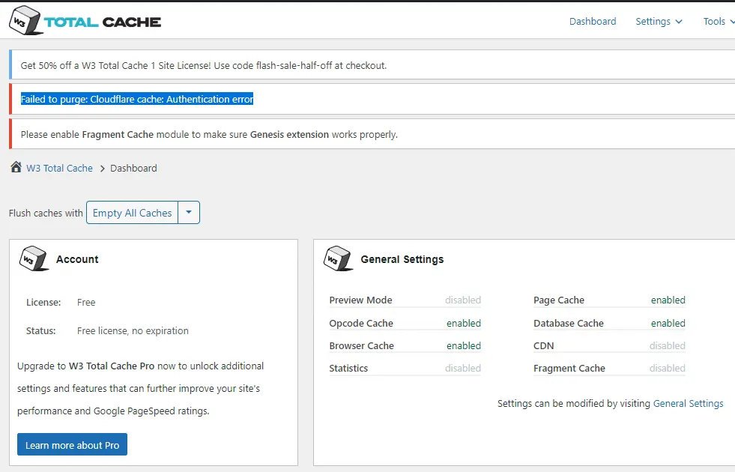735x472 pixels.
Task: Follow the W3 Total Cache breadcrumb link
Action: pyautogui.click(x=59, y=169)
